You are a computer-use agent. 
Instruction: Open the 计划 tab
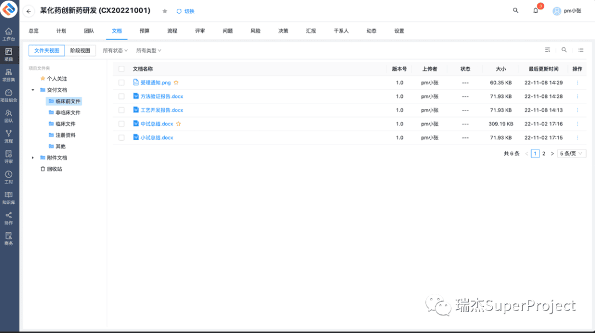(61, 31)
